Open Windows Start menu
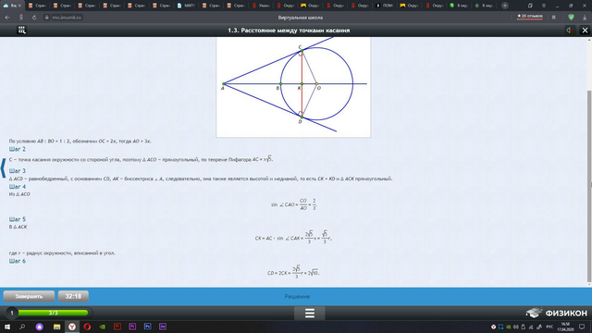 tap(7, 327)
